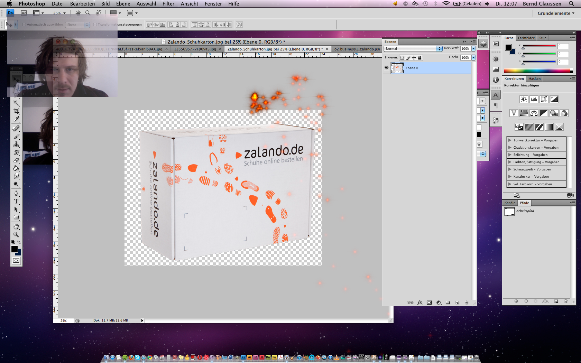Open the Filter menu
This screenshot has height=363, width=581.
click(168, 4)
